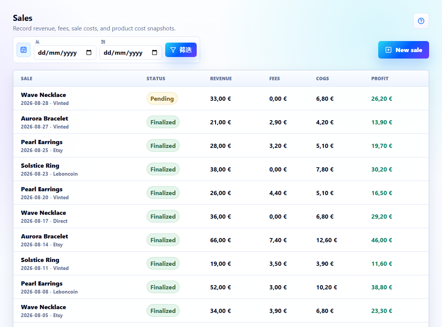Click the 52,00 € revenue value
The width and height of the screenshot is (442, 327).
click(x=221, y=287)
